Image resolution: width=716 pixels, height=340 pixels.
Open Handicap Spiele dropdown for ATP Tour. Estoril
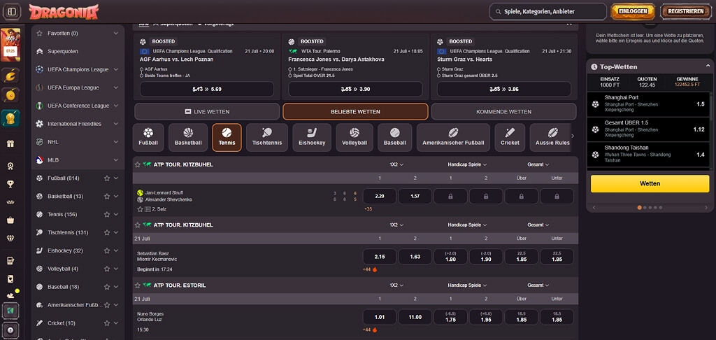467,285
